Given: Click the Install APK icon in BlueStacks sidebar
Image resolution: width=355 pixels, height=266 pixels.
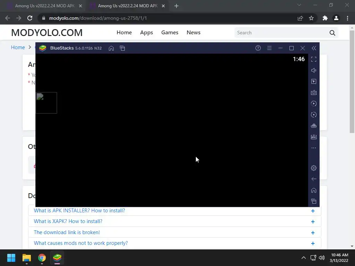Looking at the screenshot, I should coord(314,137).
